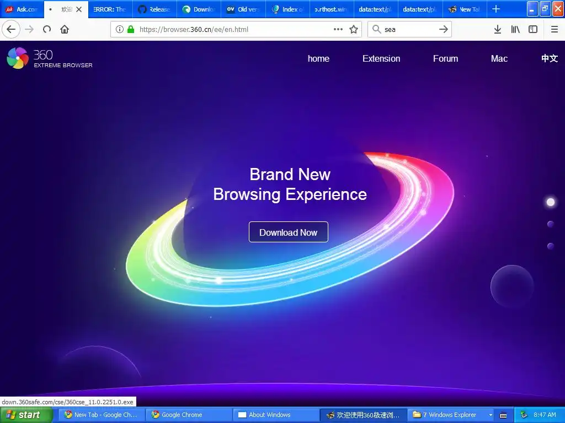Open the library bookshelf icon

point(515,29)
